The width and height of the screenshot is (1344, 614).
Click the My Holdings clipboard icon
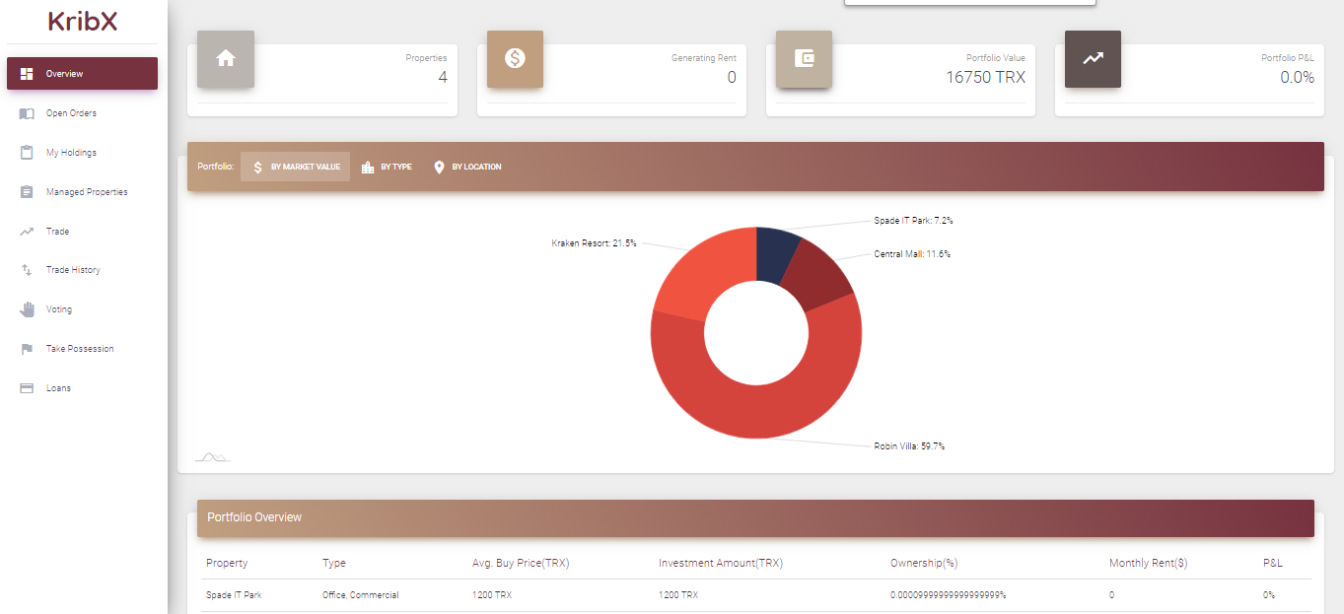(27, 153)
